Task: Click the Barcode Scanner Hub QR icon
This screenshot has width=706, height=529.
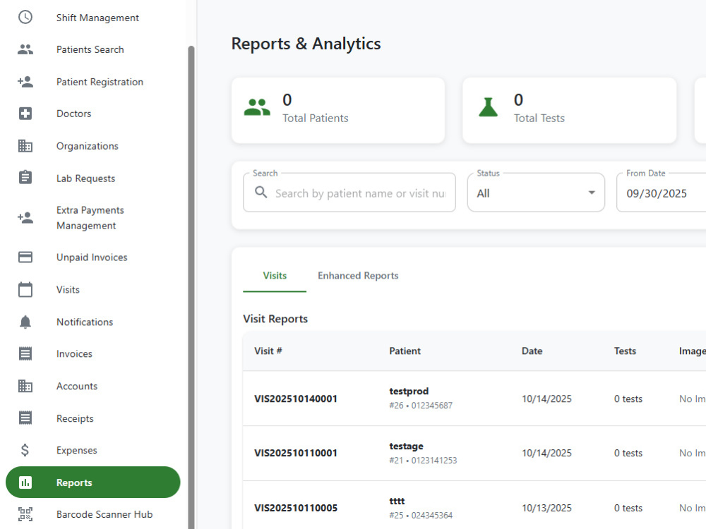Action: coord(25,514)
